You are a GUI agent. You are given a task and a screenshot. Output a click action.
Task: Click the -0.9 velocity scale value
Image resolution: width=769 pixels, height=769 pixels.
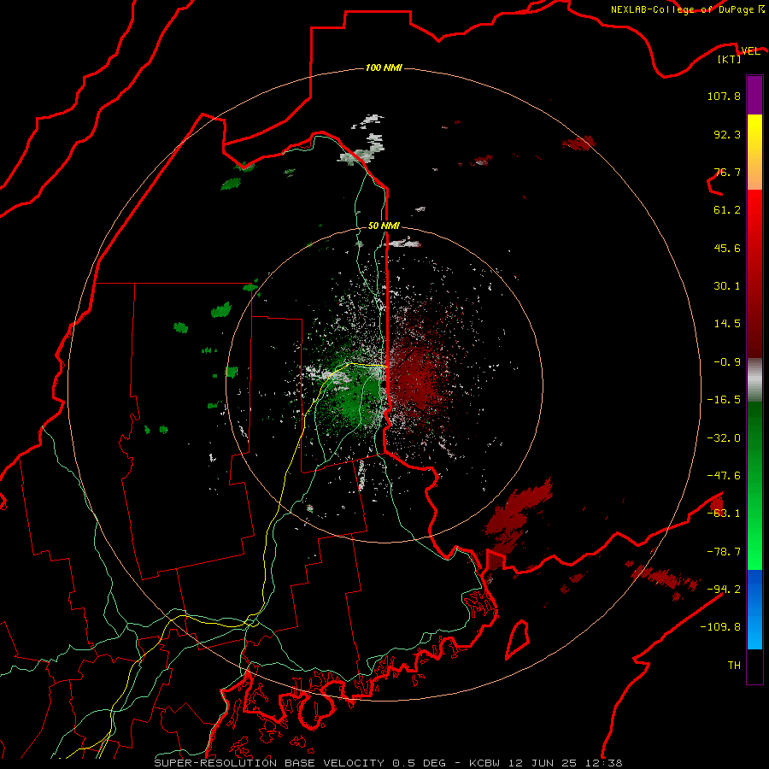click(x=727, y=362)
